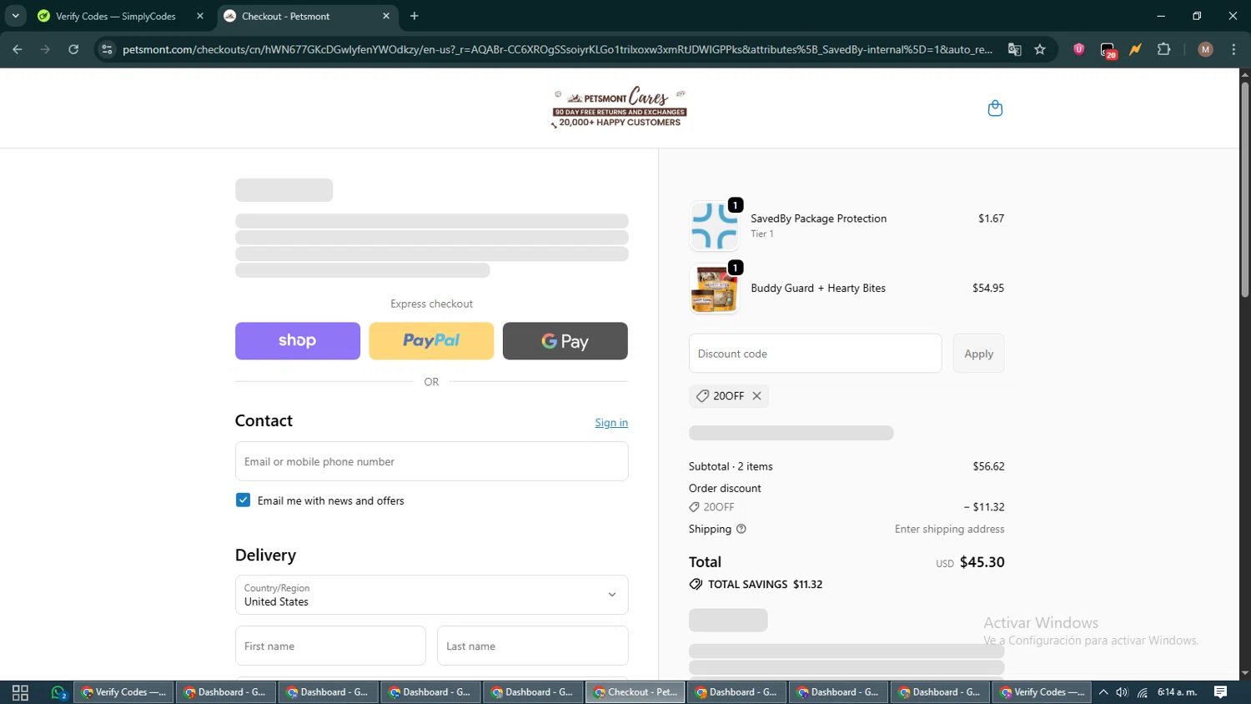Show hidden system tray icons

1103,692
